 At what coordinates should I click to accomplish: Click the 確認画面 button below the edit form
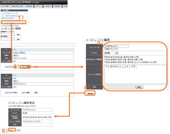[90, 94]
